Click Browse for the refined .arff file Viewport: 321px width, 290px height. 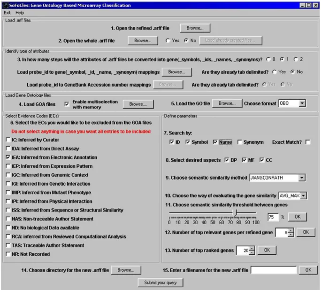[x=195, y=28]
